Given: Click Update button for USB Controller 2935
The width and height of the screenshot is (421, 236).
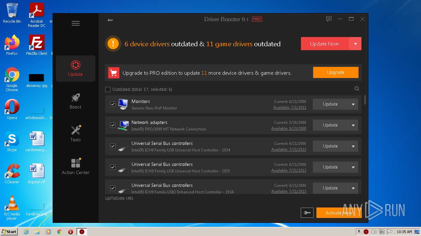Looking at the screenshot, I should click(331, 167).
